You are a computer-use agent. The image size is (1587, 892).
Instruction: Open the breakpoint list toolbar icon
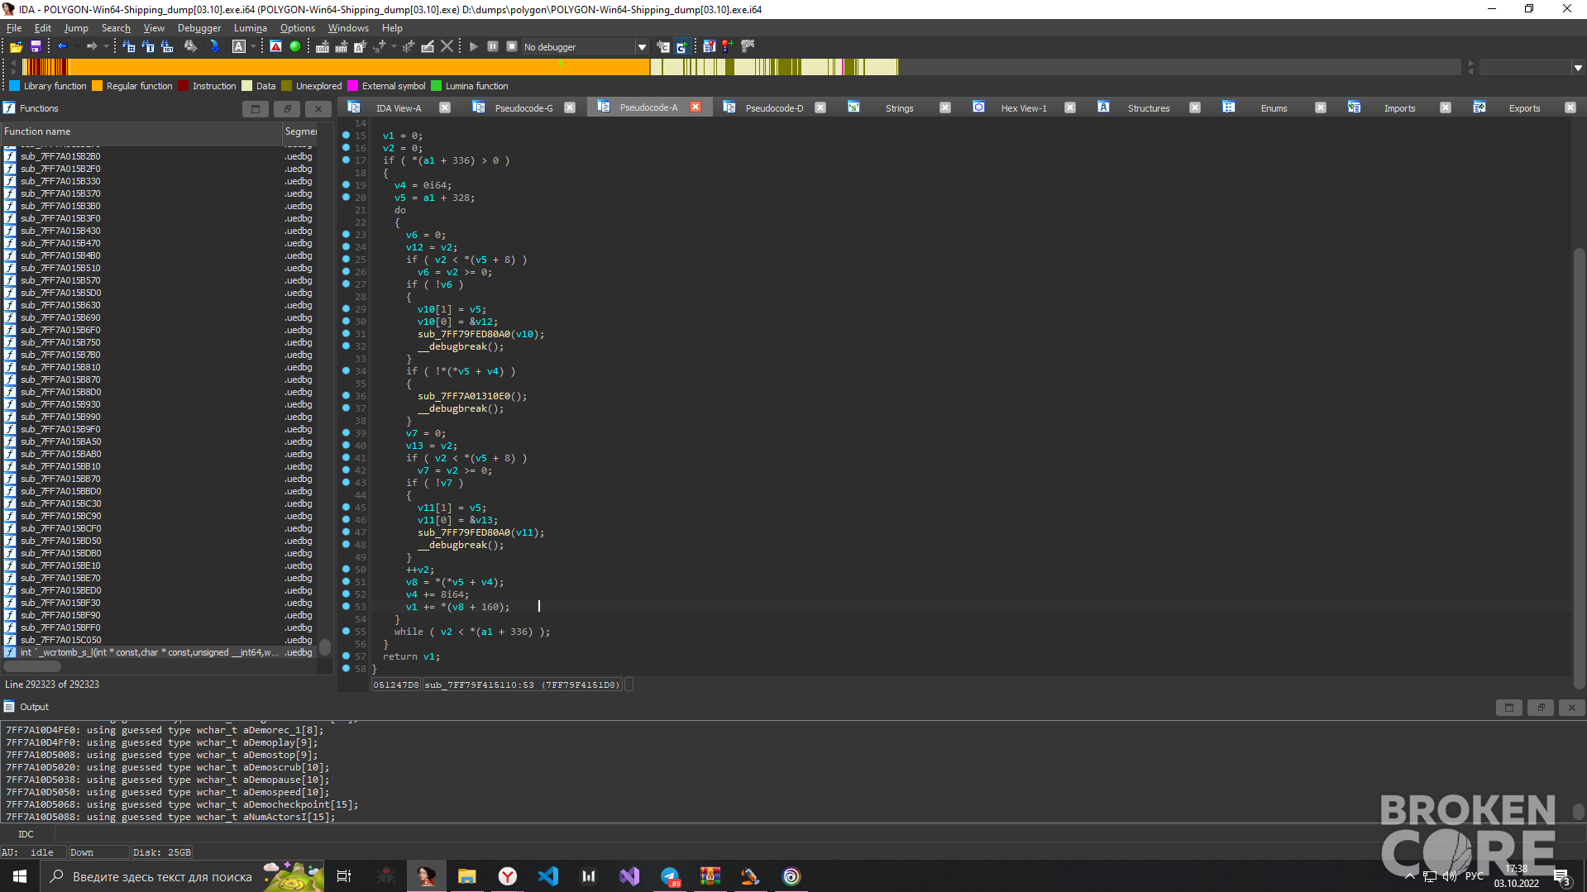(710, 46)
